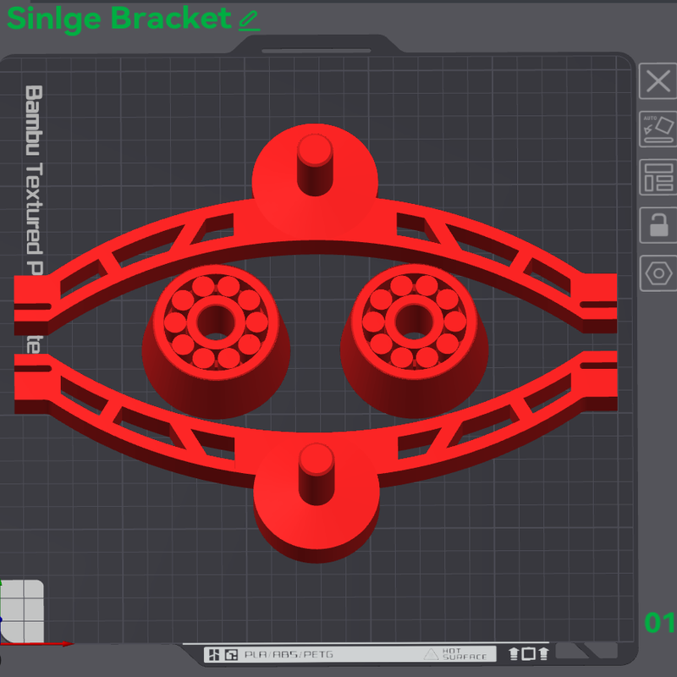The width and height of the screenshot is (677, 677).
Task: Auto-orient objects on the plate
Action: pyautogui.click(x=658, y=129)
